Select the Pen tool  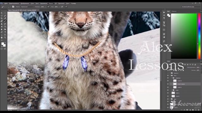click(x=2, y=32)
